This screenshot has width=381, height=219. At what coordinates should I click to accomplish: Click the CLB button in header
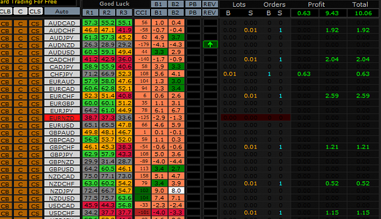[5, 12]
